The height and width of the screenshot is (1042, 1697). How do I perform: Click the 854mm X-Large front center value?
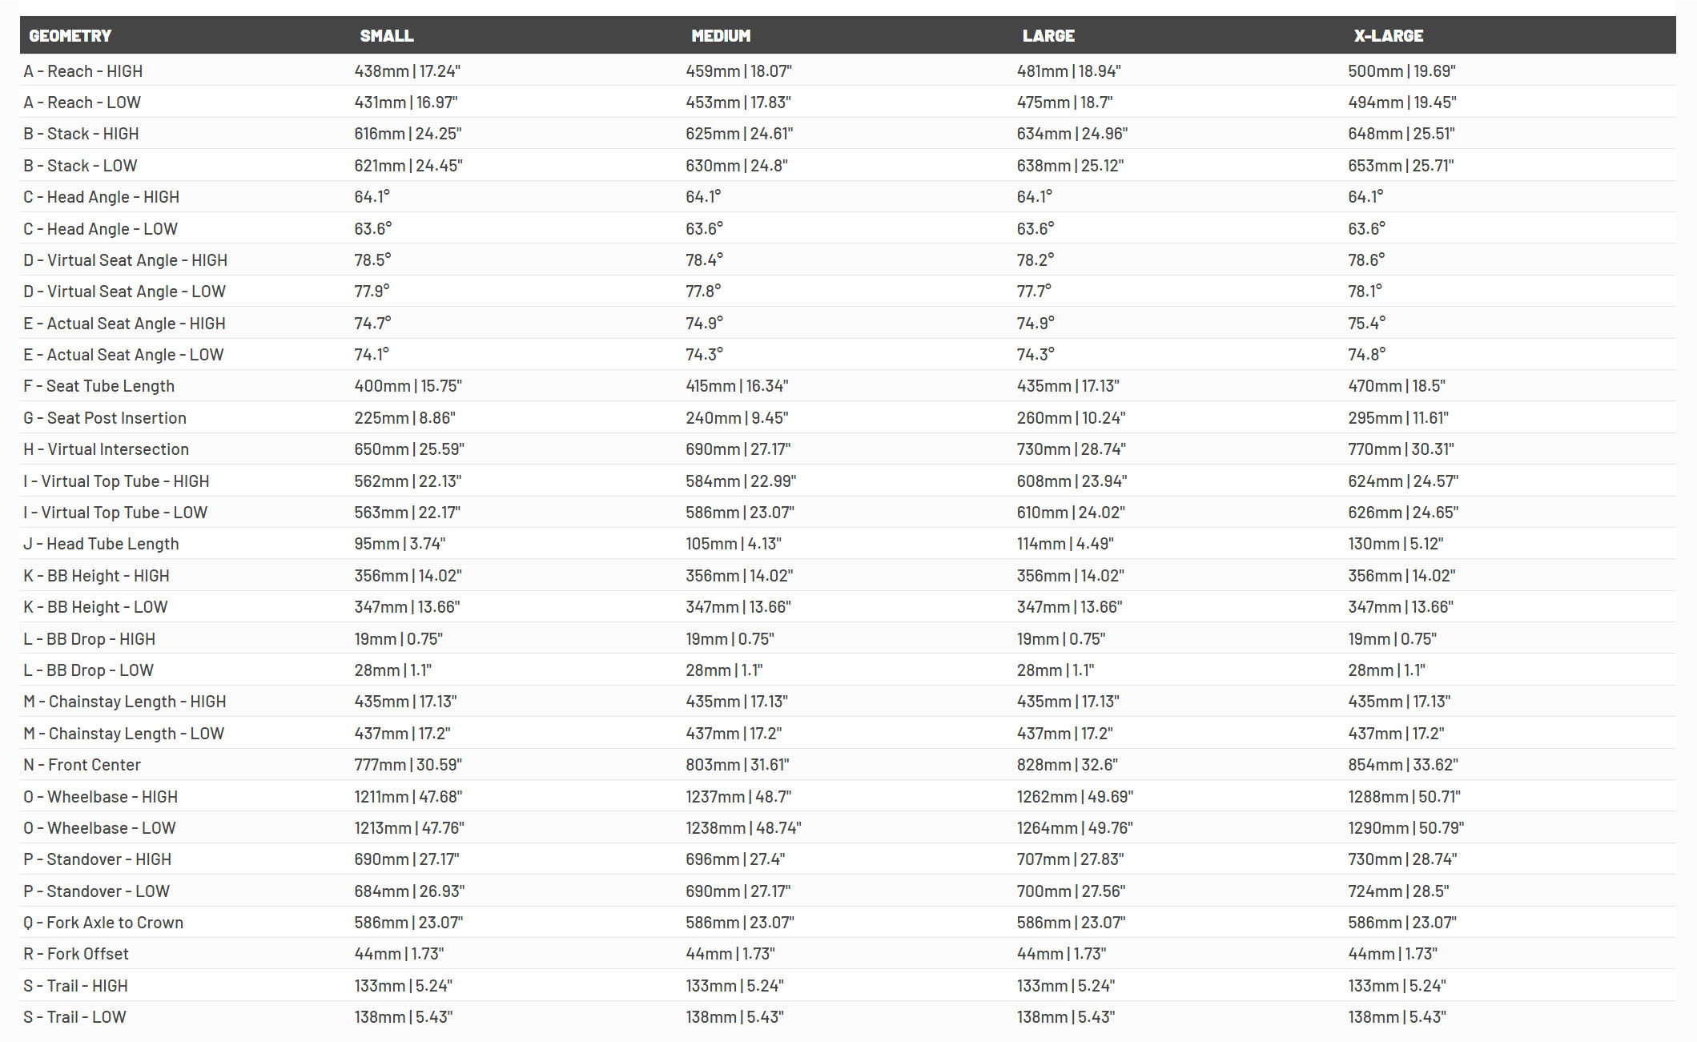(1403, 765)
